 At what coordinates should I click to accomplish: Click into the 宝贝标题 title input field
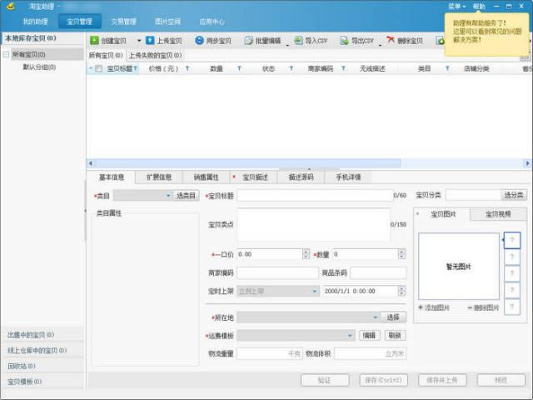[x=313, y=196]
